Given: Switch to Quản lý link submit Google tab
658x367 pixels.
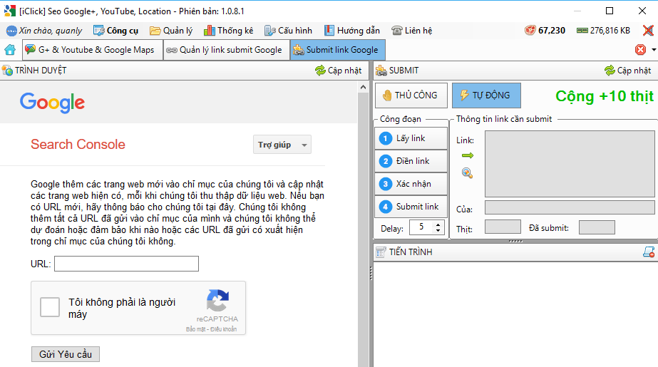Looking at the screenshot, I should coord(226,50).
